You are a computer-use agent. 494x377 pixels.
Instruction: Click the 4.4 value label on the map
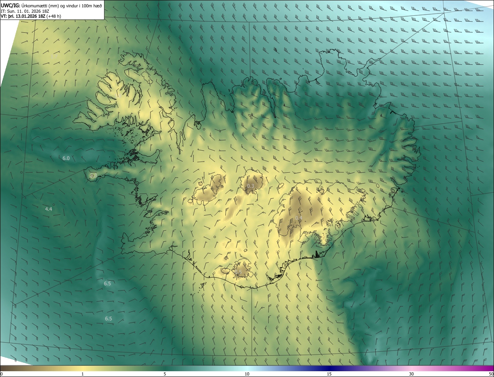tap(49, 209)
